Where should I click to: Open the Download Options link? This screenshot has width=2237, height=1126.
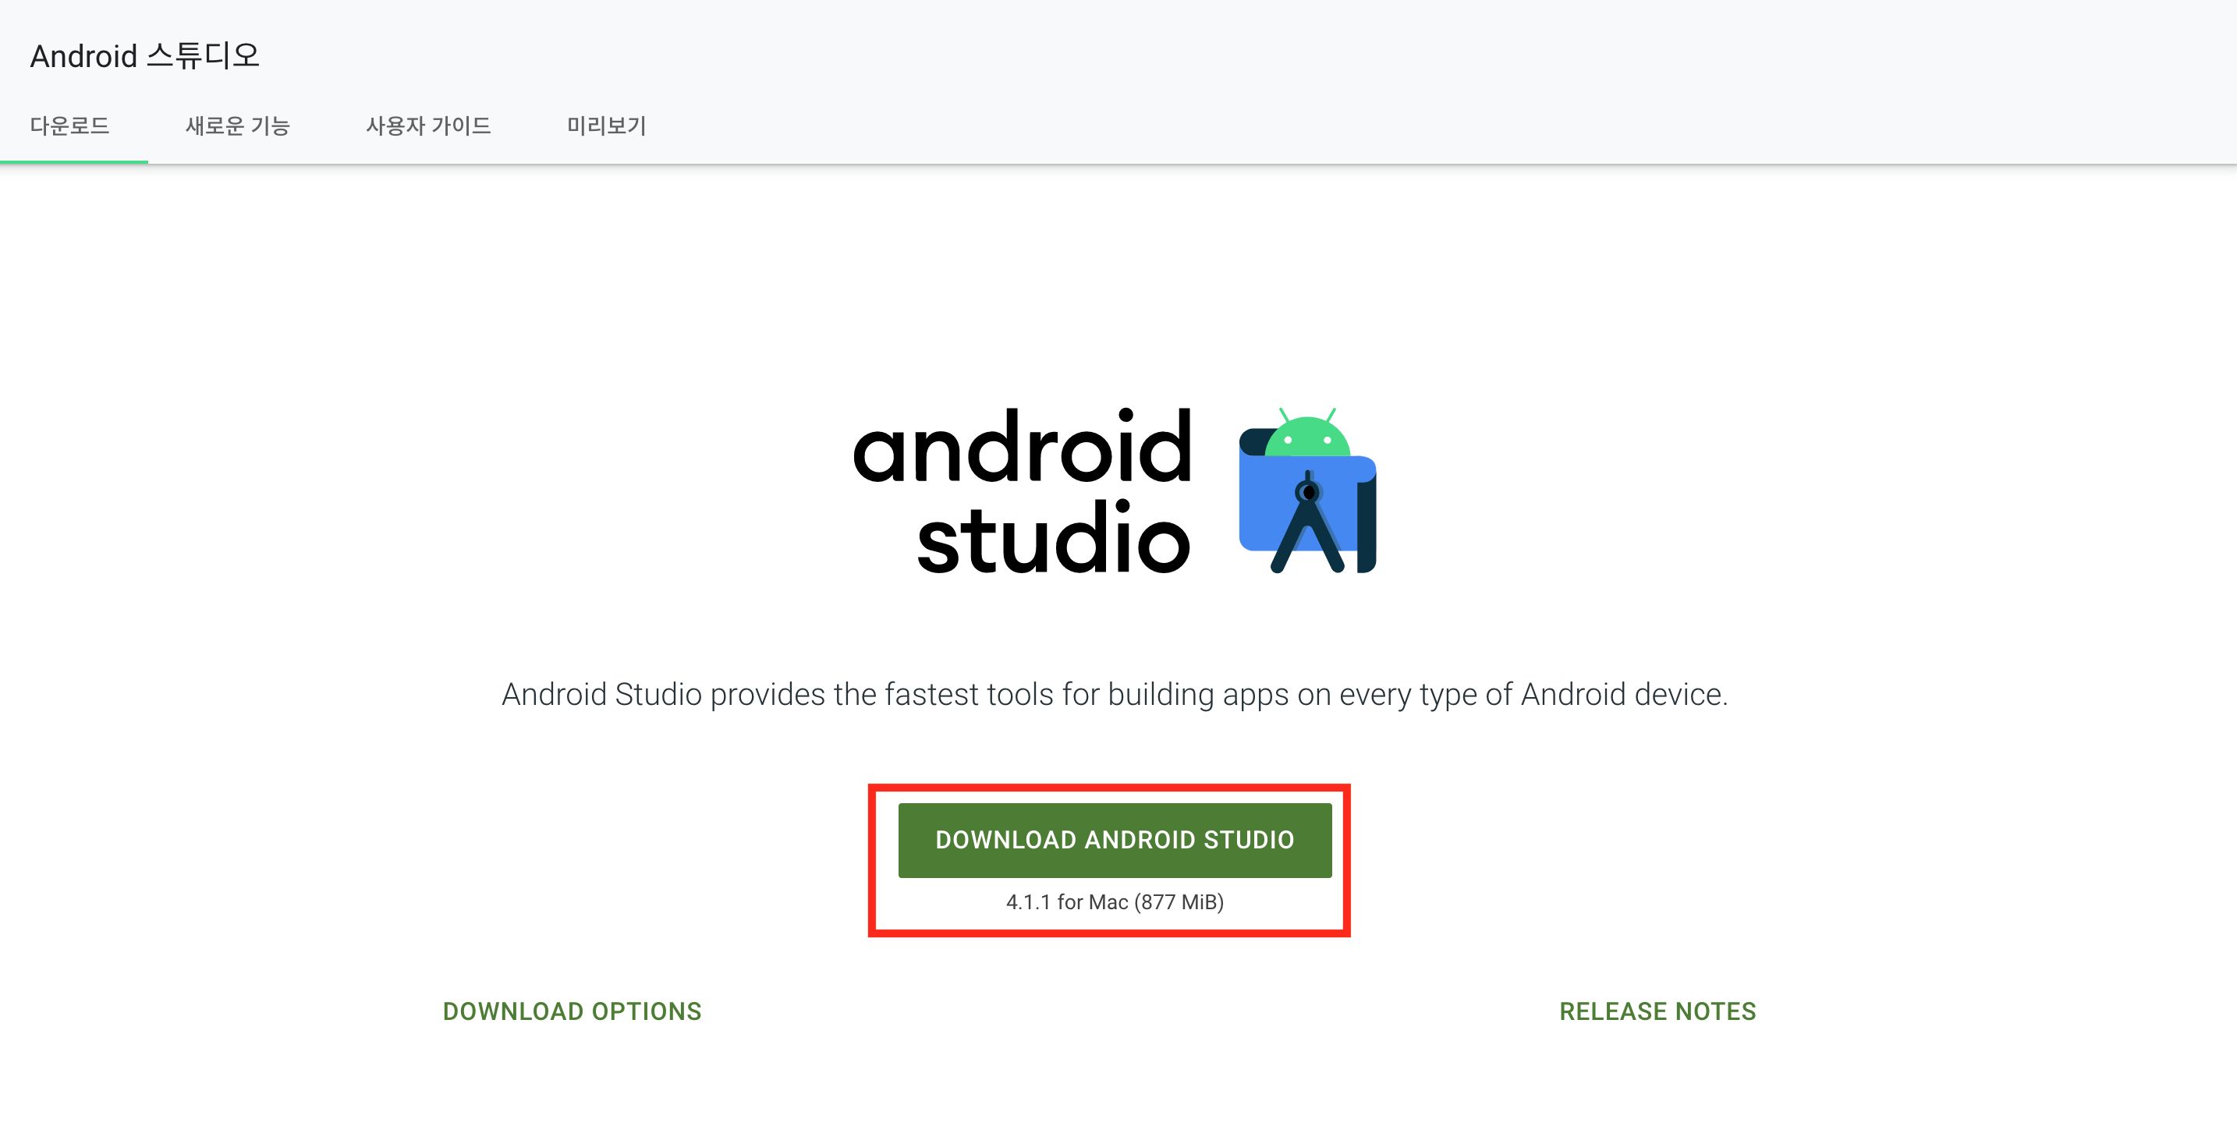click(572, 1011)
